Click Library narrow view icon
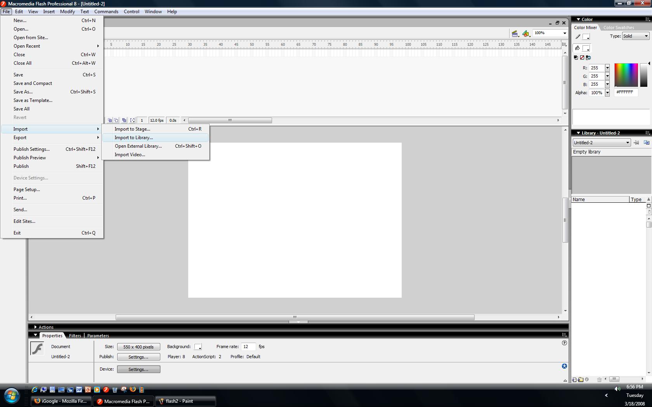 pyautogui.click(x=649, y=212)
